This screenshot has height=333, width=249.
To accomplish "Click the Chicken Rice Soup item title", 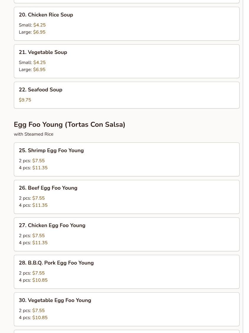I will (46, 15).
